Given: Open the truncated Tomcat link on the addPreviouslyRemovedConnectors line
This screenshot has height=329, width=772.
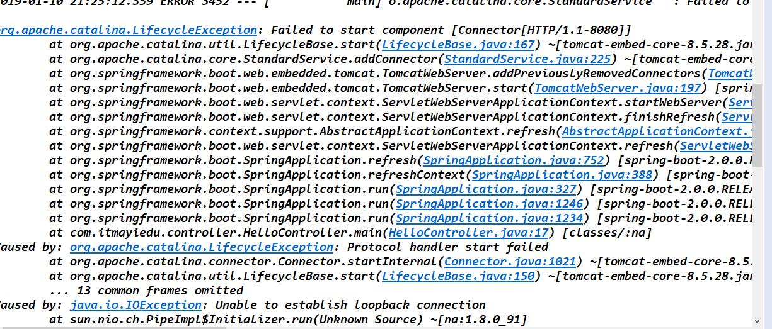Looking at the screenshot, I should tap(730, 74).
